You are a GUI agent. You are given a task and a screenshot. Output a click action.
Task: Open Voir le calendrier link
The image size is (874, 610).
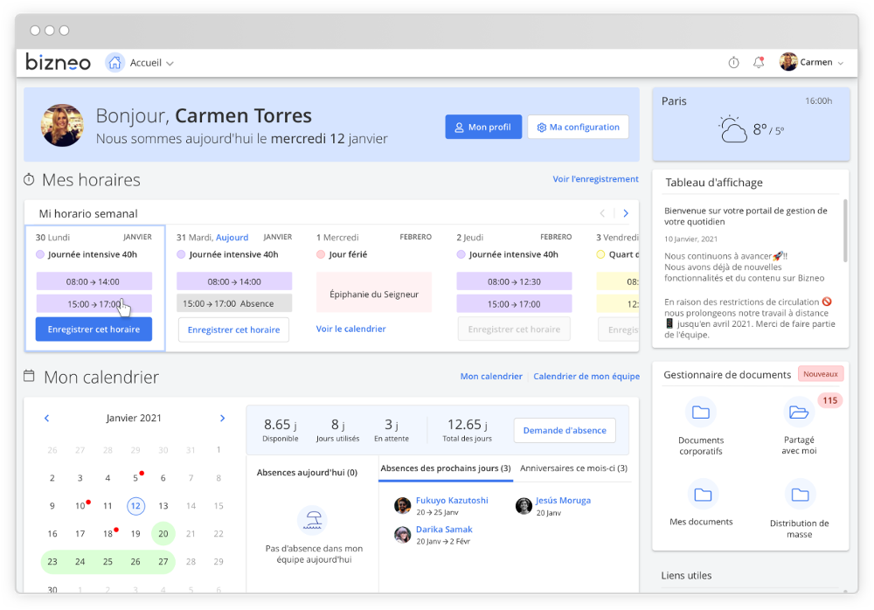pos(350,329)
